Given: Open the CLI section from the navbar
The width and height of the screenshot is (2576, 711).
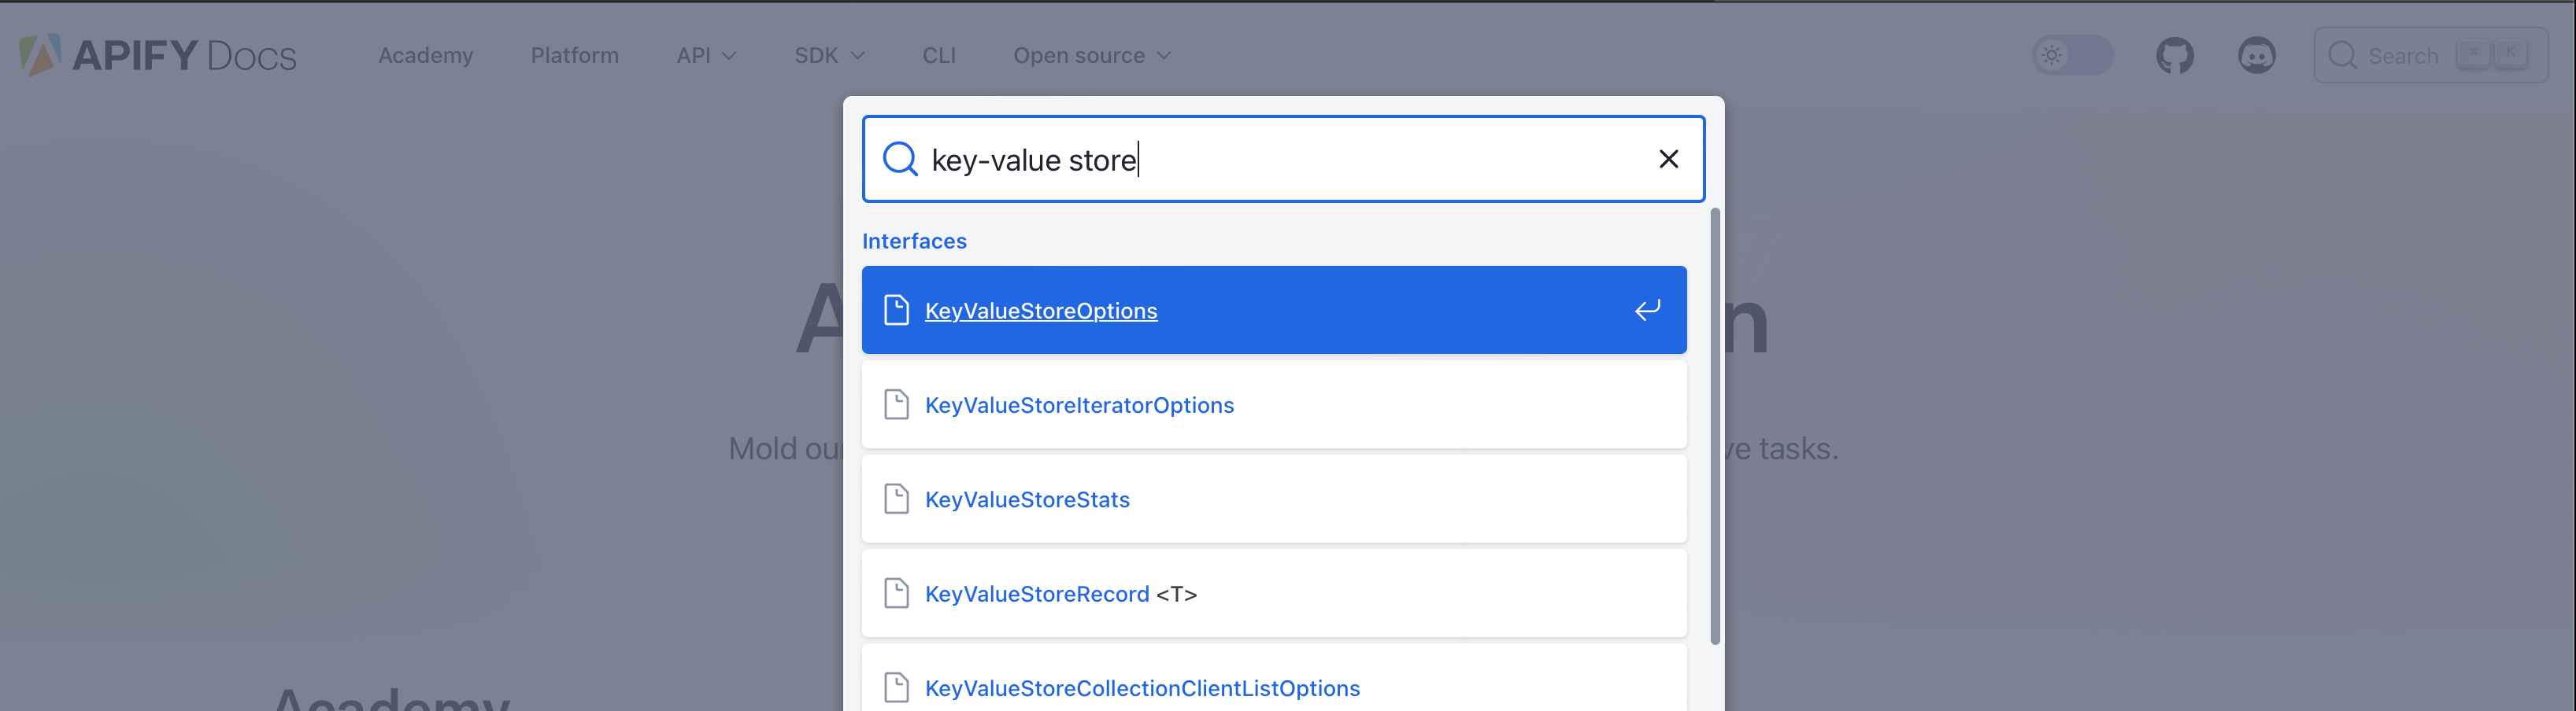Looking at the screenshot, I should 938,55.
